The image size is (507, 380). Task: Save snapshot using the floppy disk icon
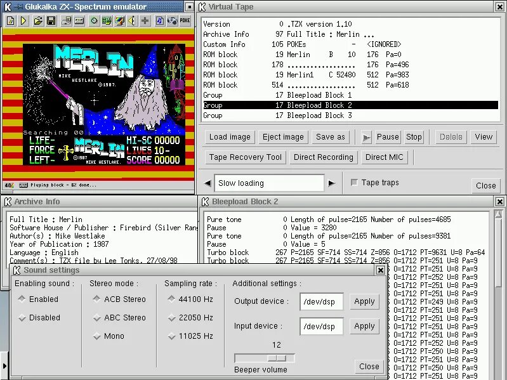pyautogui.click(x=51, y=21)
